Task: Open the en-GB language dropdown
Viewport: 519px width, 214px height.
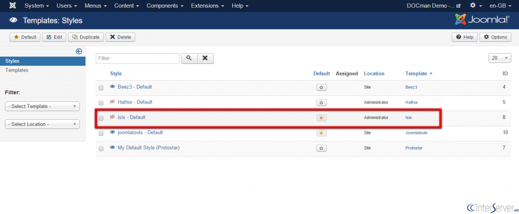Action: tap(501, 6)
